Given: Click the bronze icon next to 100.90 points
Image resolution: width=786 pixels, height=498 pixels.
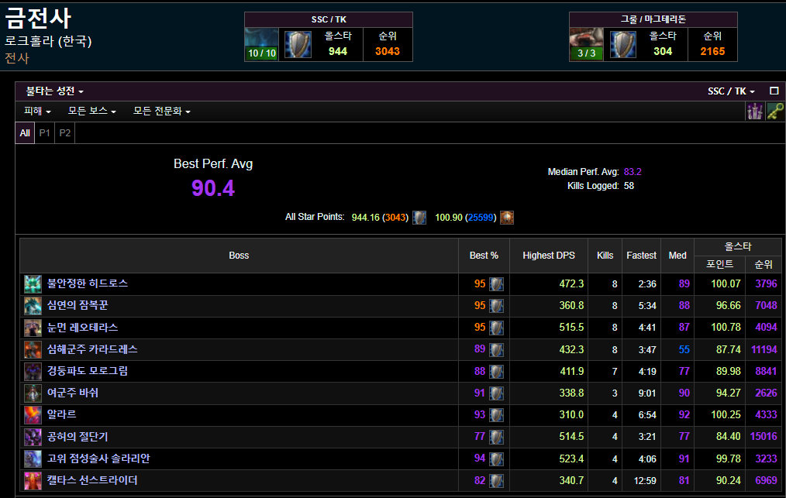Looking at the screenshot, I should 507,218.
